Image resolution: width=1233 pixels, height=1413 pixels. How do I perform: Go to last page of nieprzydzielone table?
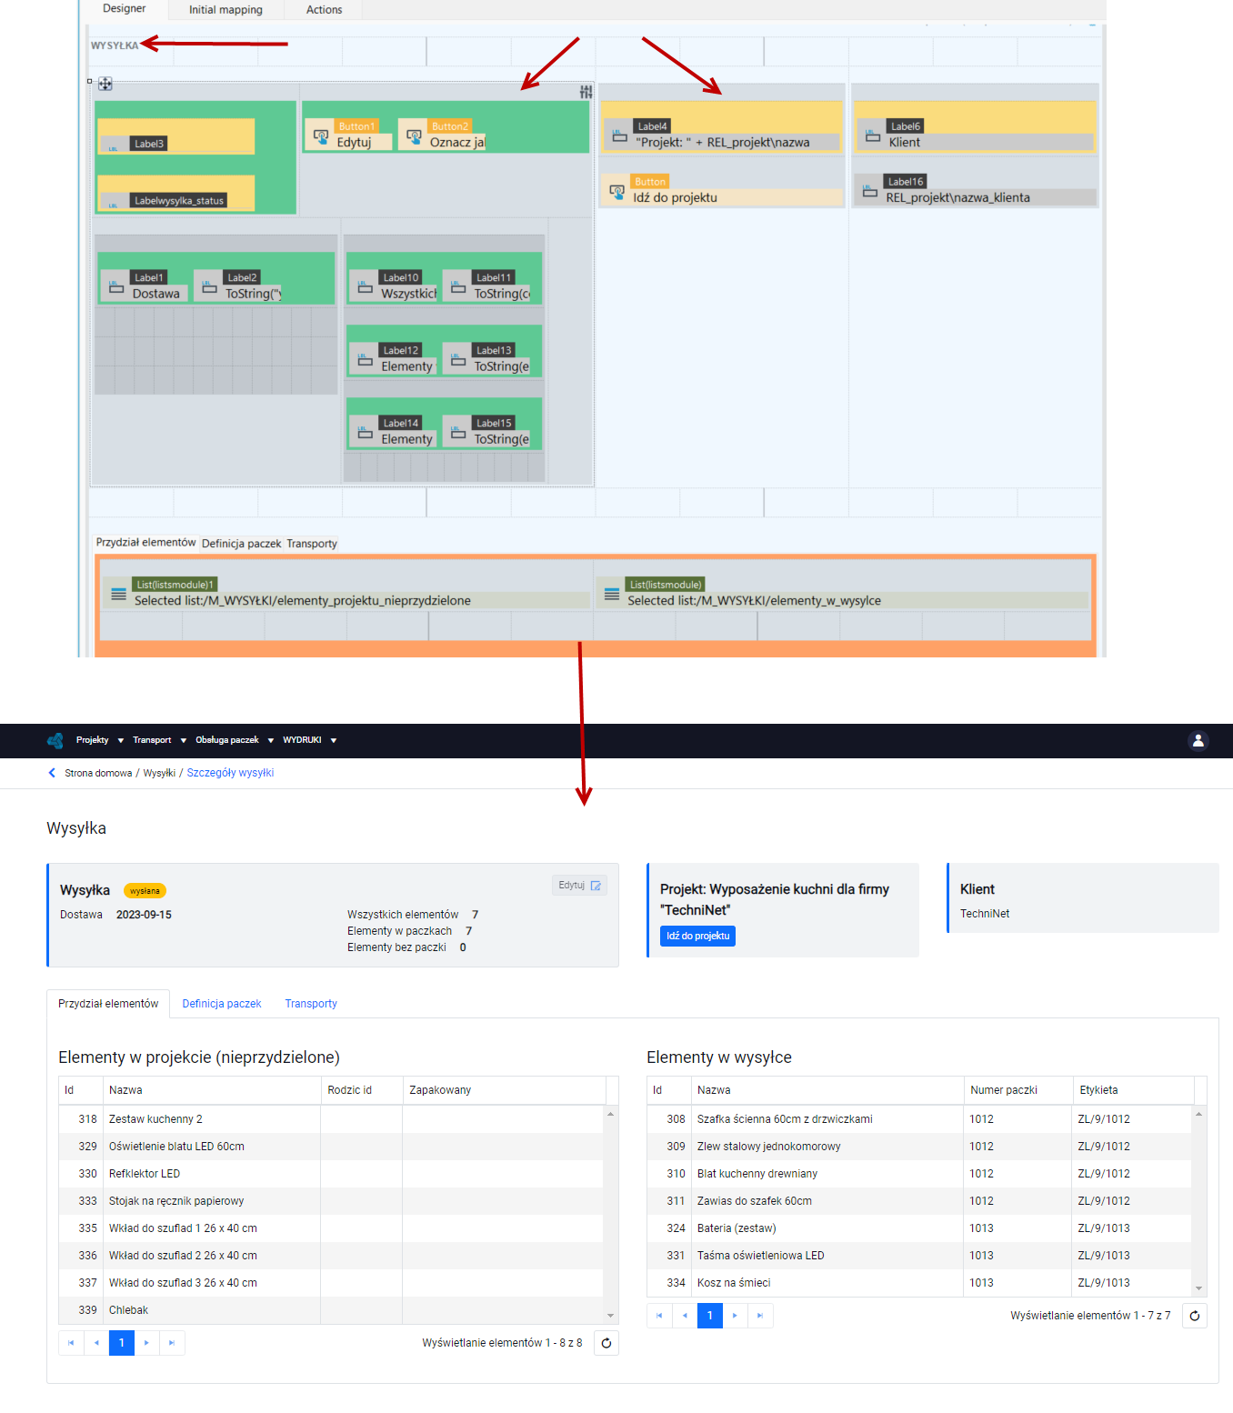click(172, 1343)
